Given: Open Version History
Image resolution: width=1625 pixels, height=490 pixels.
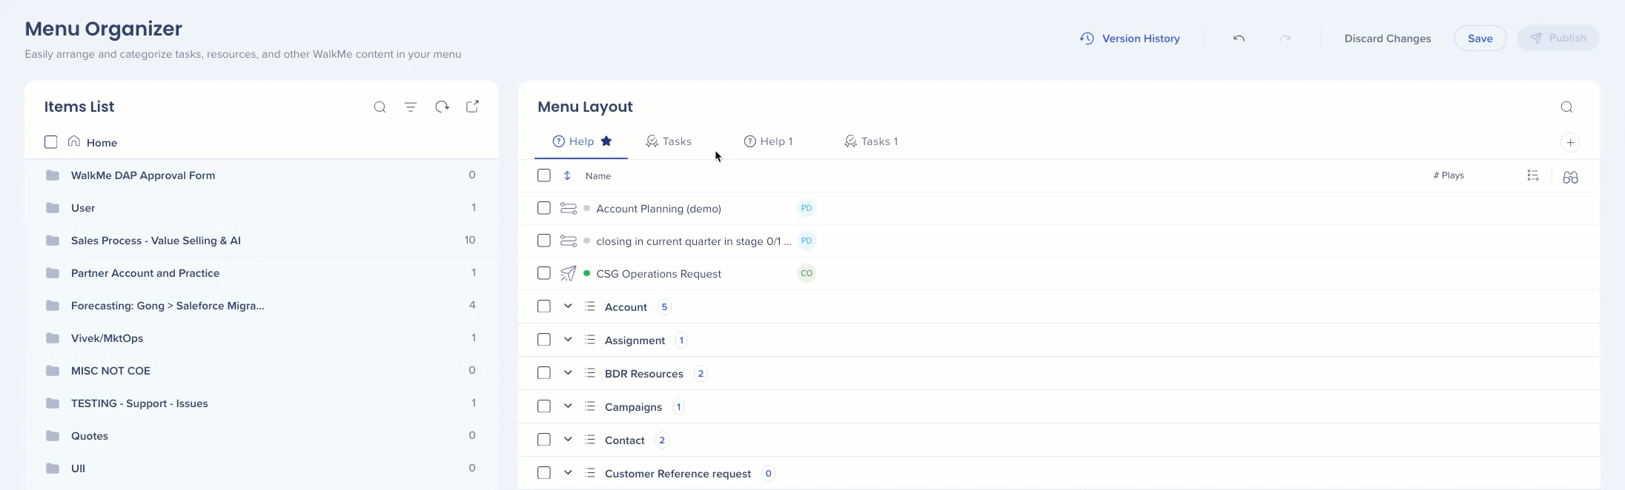Looking at the screenshot, I should [x=1130, y=38].
